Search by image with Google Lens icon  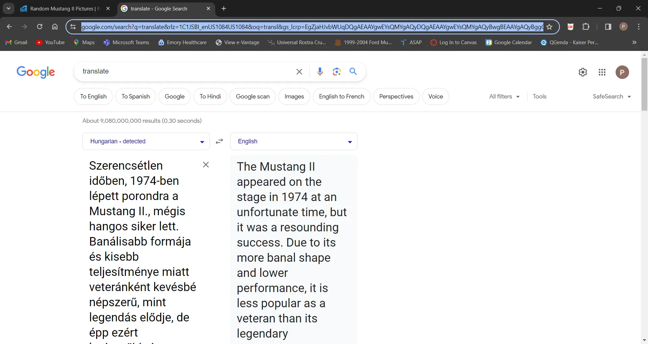tap(336, 71)
